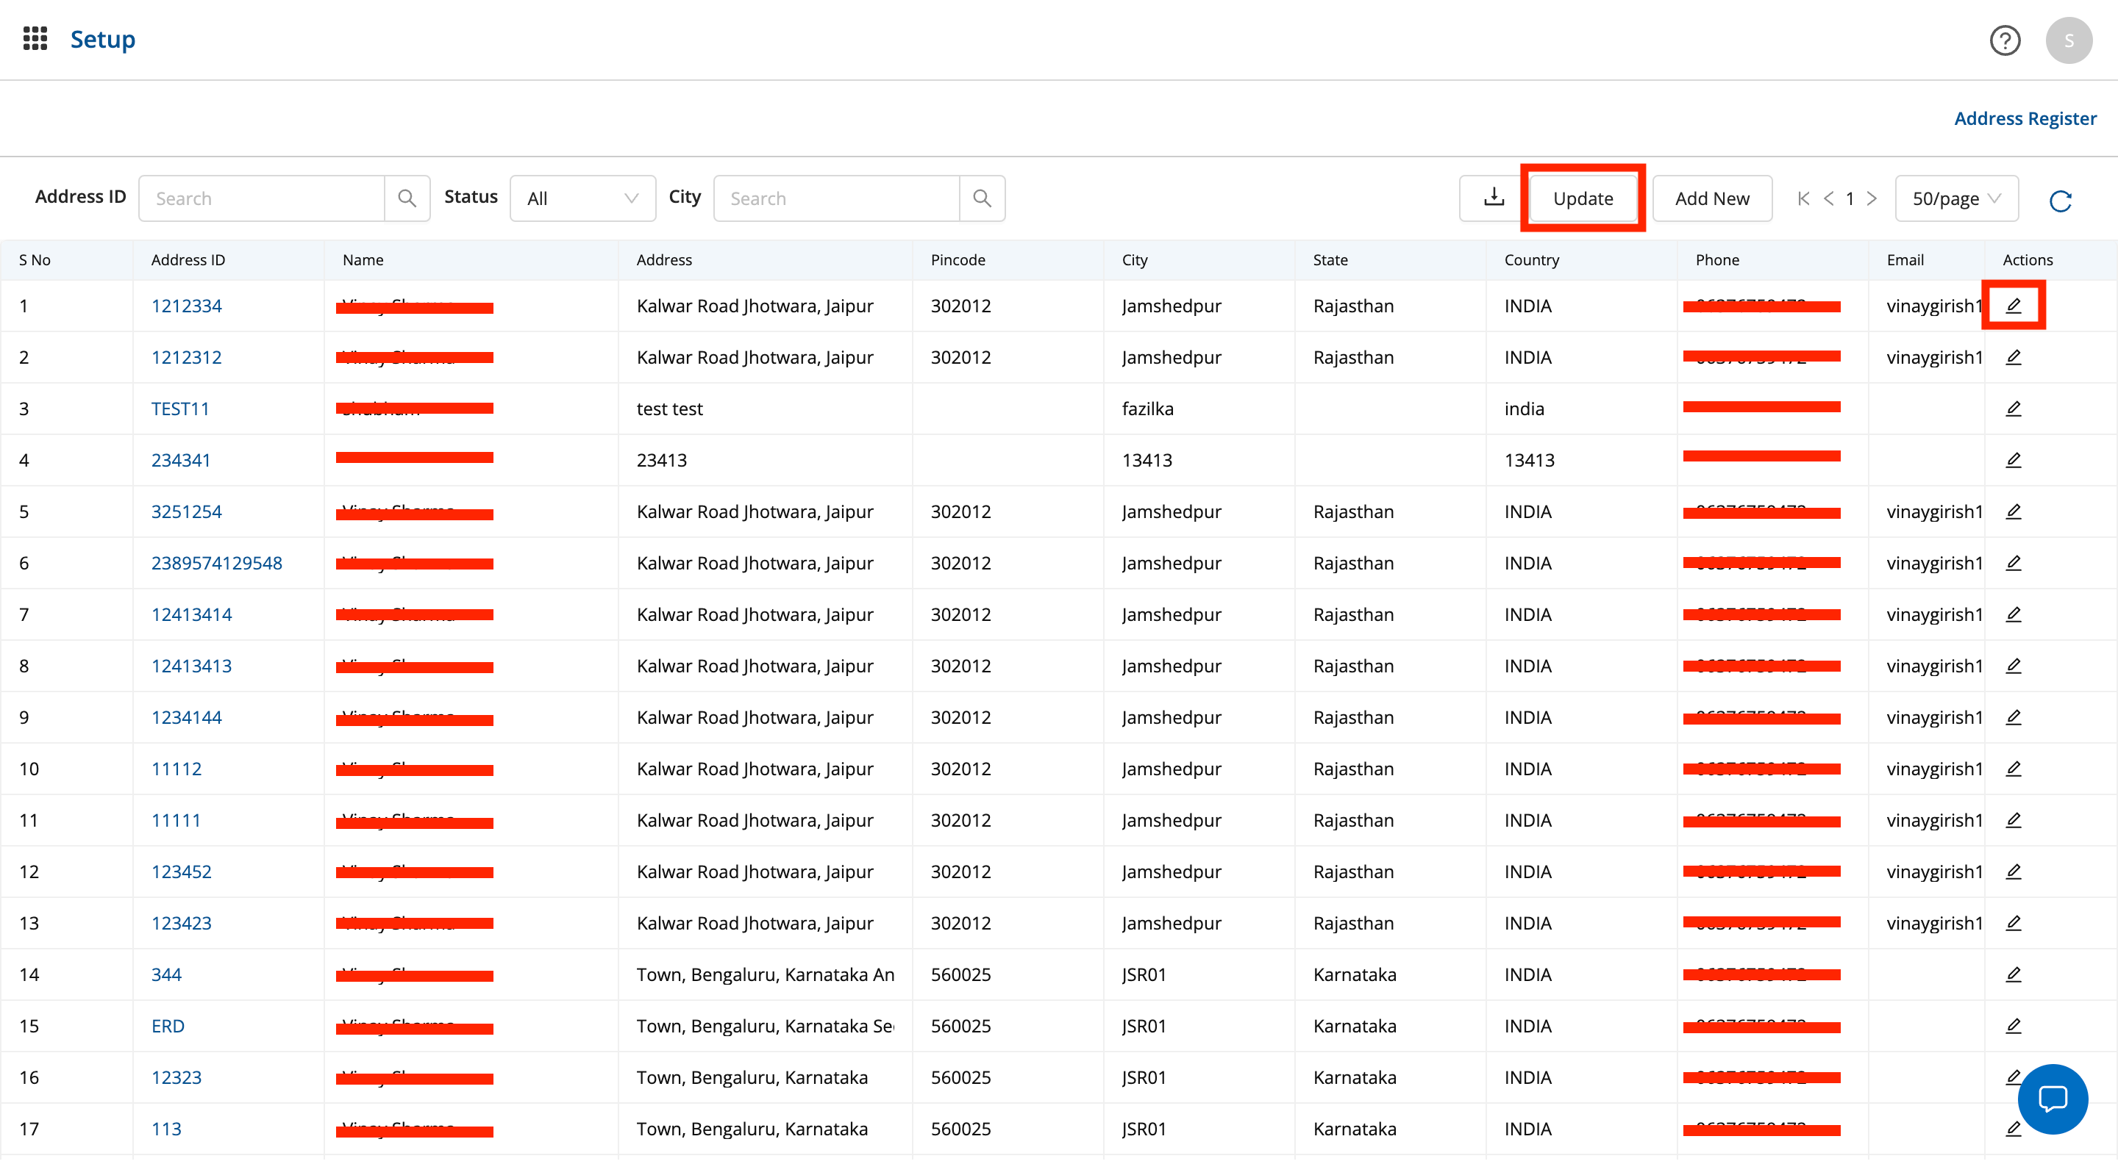Click City search magnifier icon
2118x1164 pixels.
(981, 198)
